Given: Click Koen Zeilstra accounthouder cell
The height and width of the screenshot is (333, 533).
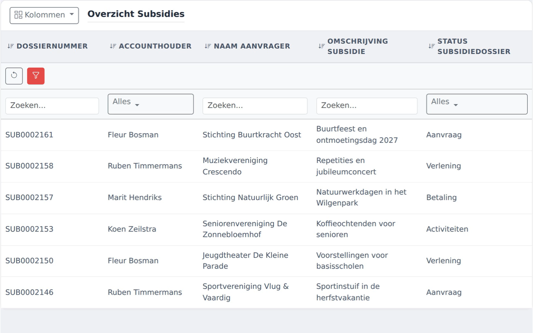Looking at the screenshot, I should [x=132, y=229].
